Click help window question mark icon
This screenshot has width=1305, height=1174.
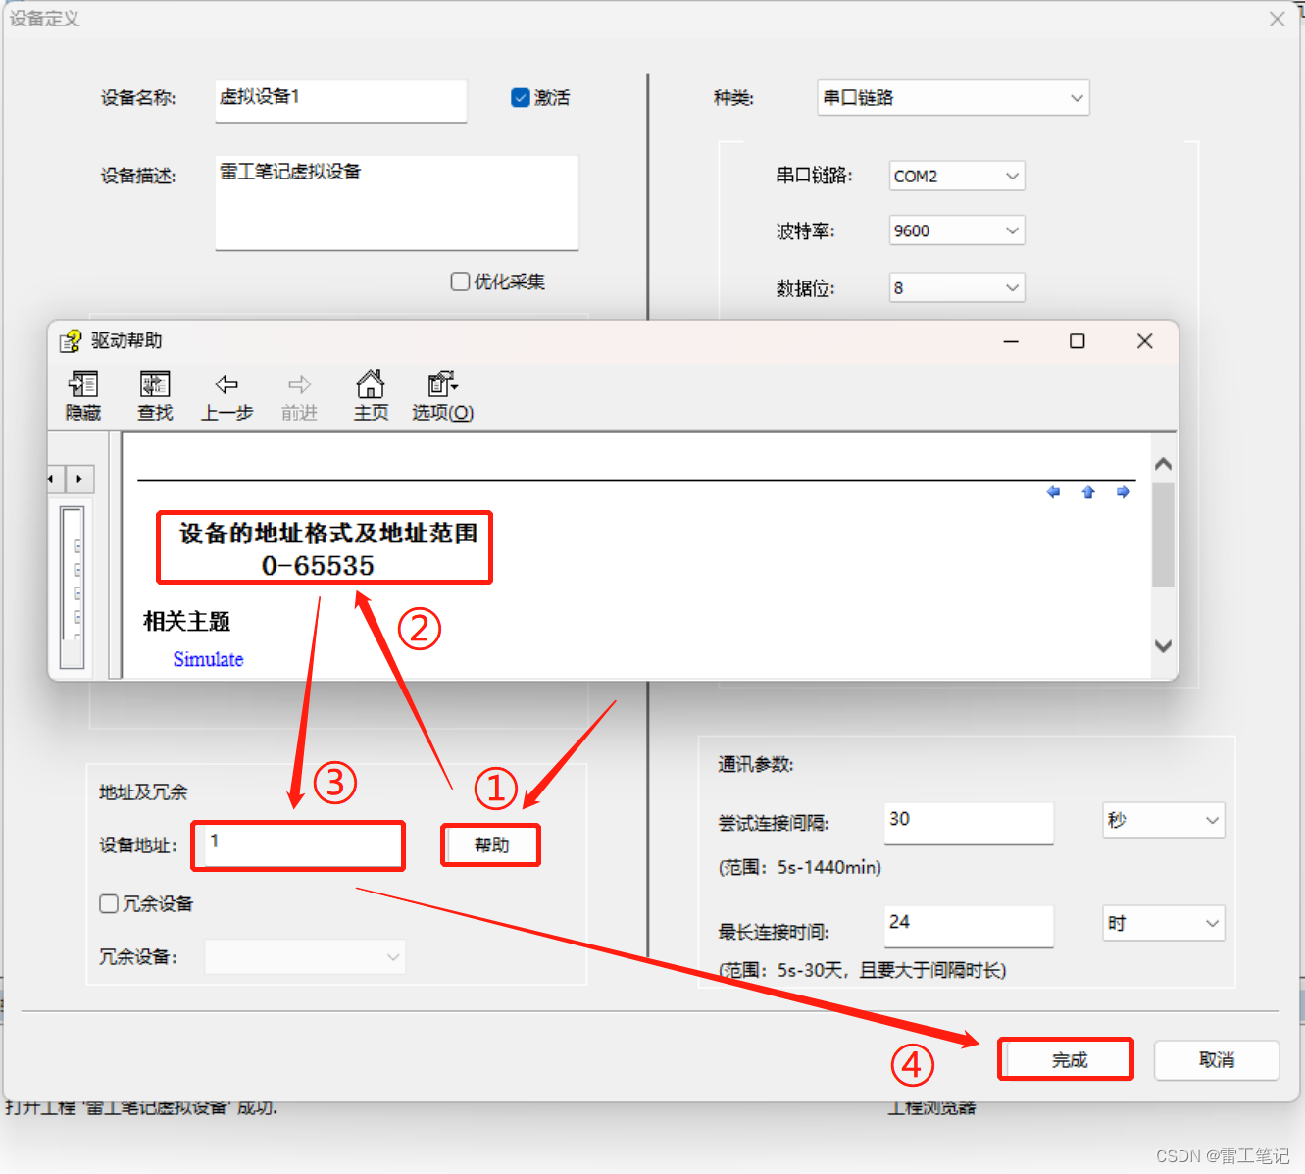pos(71,341)
